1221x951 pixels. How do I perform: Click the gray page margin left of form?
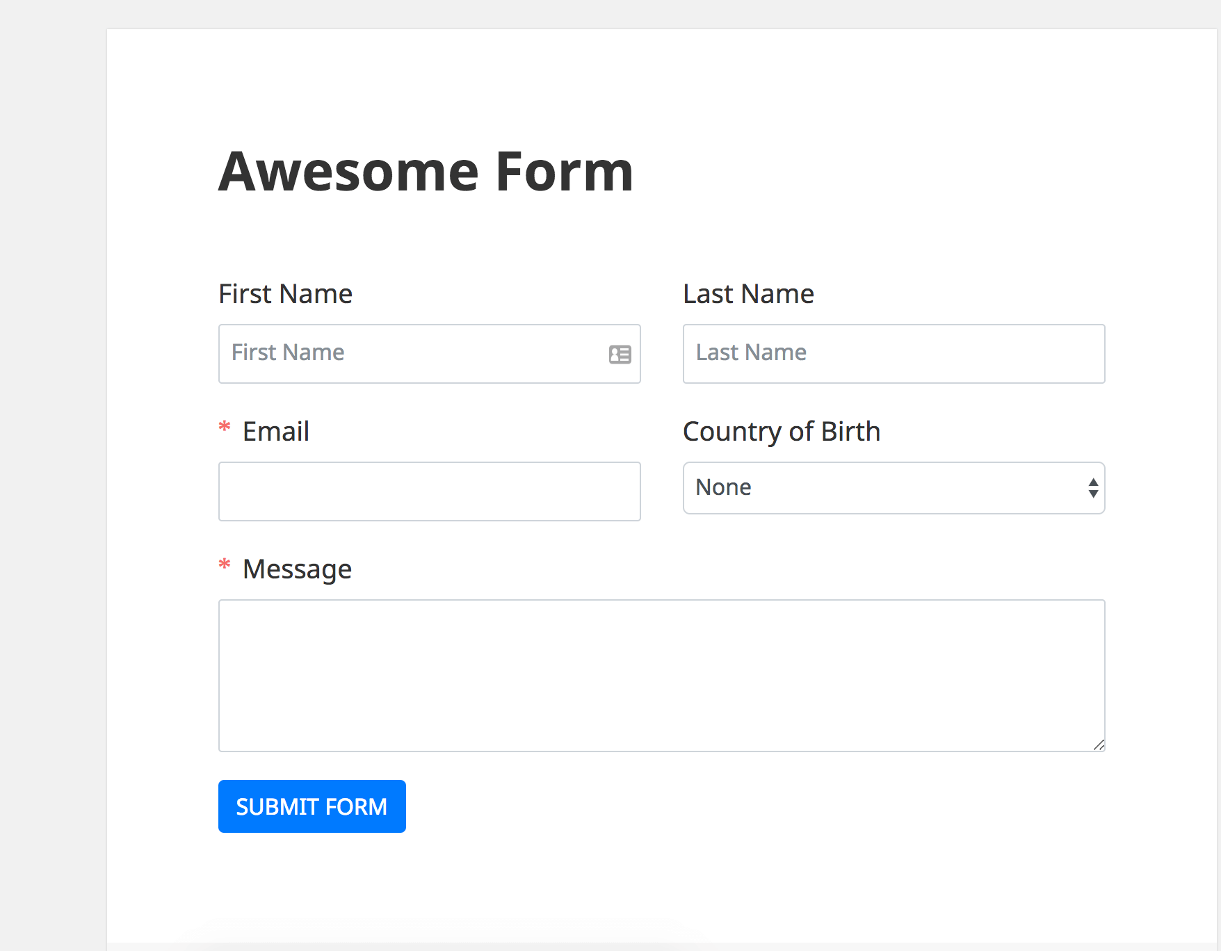[x=53, y=487]
